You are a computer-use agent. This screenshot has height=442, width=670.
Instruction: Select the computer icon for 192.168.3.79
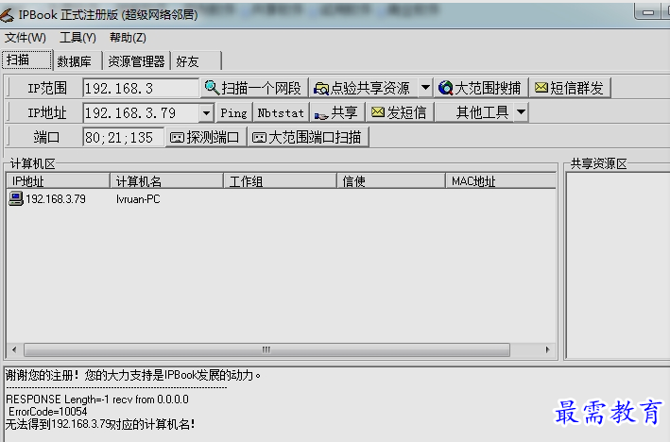point(16,198)
